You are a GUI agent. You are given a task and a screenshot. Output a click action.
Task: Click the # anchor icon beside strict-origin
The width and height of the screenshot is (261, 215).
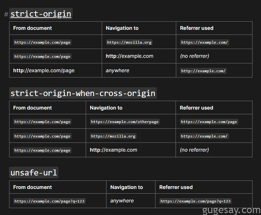point(6,14)
